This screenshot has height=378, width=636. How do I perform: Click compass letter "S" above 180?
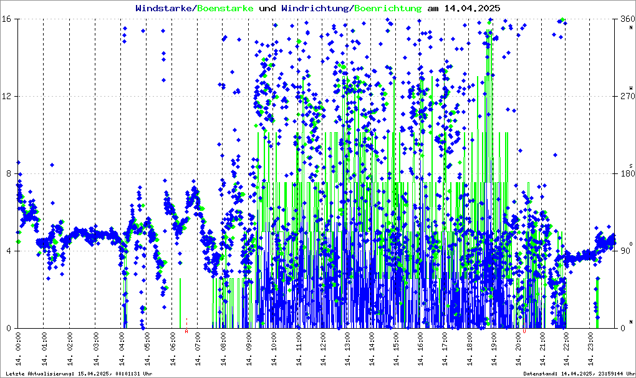[631, 166]
